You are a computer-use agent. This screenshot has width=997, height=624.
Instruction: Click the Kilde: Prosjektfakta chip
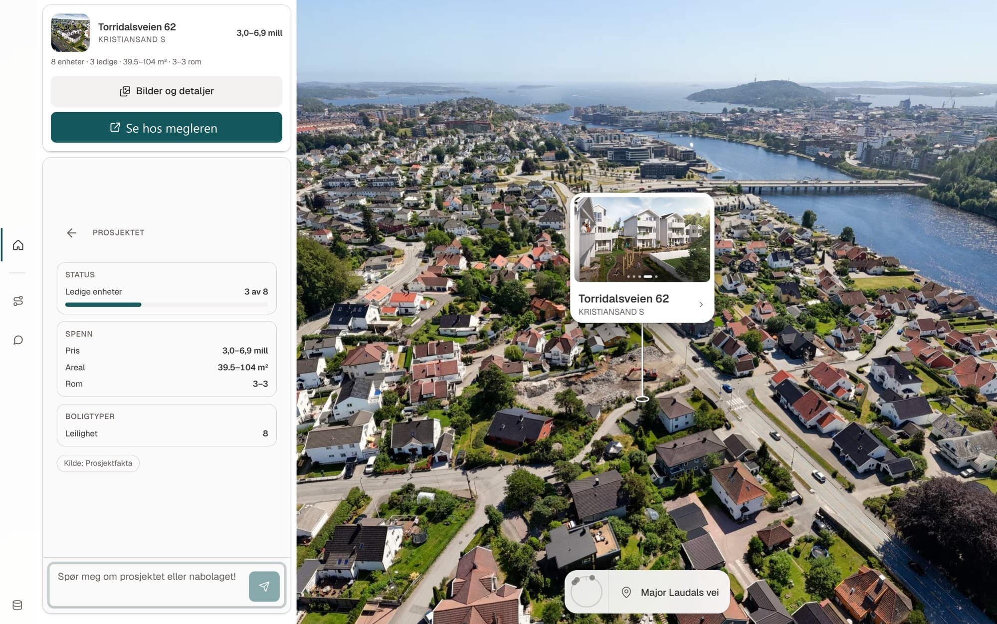pos(98,463)
